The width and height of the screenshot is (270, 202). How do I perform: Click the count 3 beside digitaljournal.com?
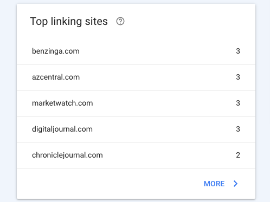[x=238, y=129]
